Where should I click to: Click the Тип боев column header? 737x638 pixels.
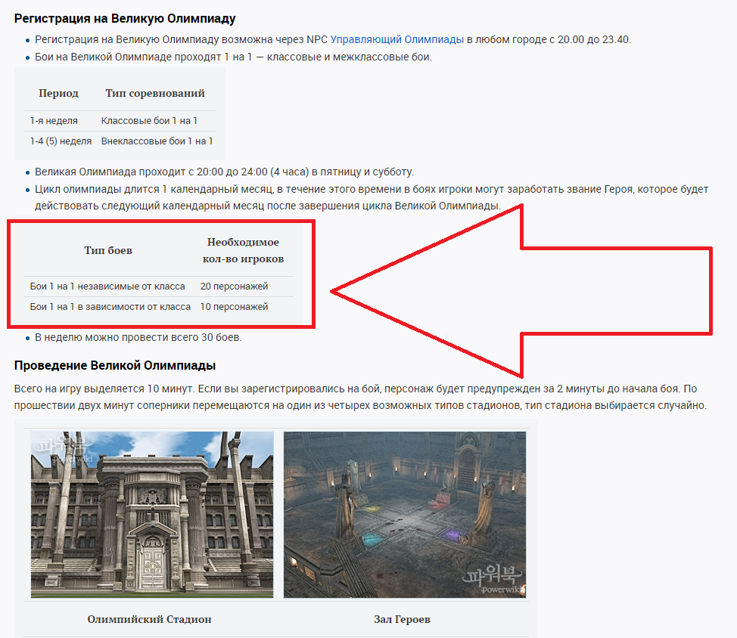coord(107,250)
